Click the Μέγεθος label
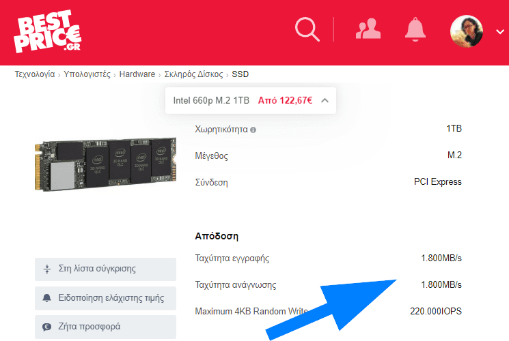Screen dimensions: 509x341 coord(211,156)
